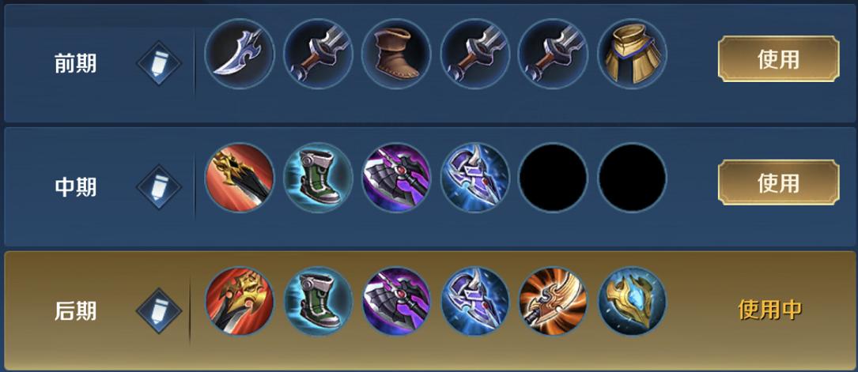Click the last iron sword in 前期 row
The image size is (858, 372).
pos(554,54)
